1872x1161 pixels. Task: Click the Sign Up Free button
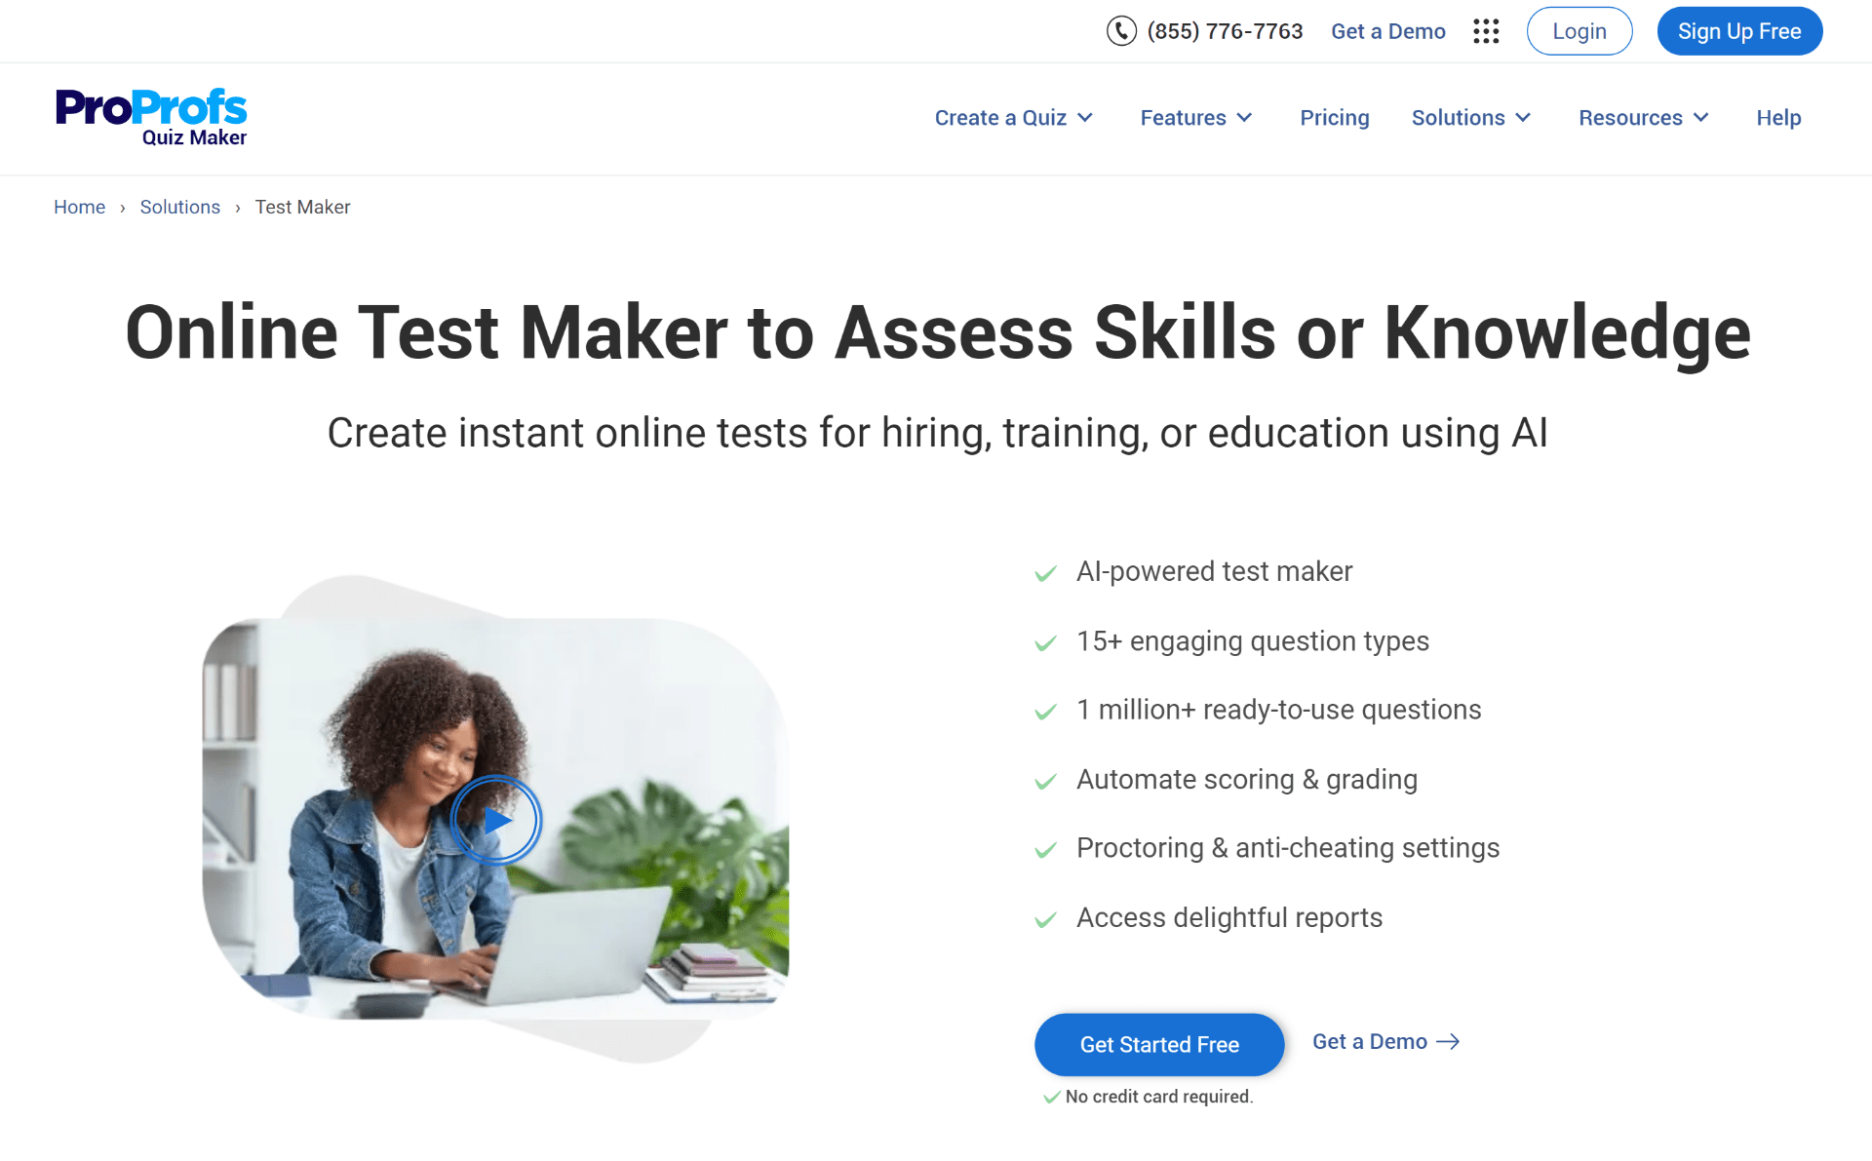[x=1739, y=31]
